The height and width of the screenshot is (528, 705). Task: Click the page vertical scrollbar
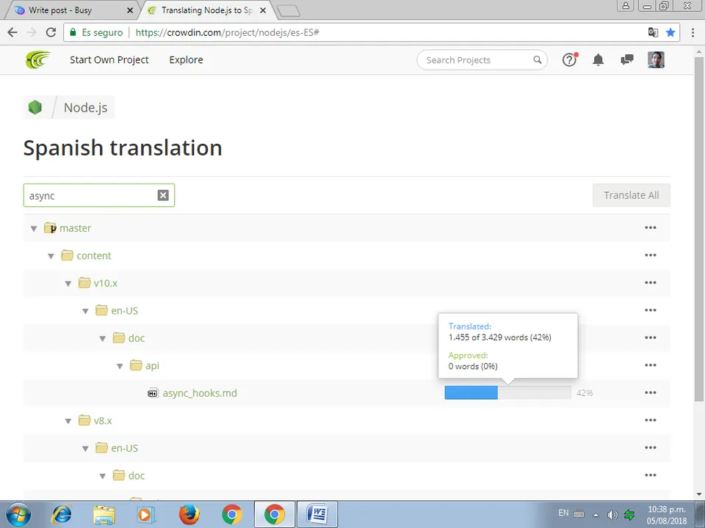(x=699, y=229)
